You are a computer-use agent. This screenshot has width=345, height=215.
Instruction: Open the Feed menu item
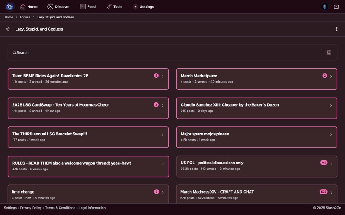pyautogui.click(x=88, y=7)
